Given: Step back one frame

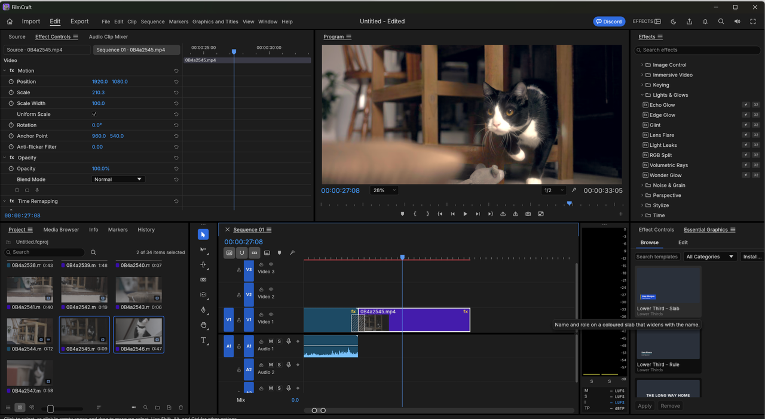Looking at the screenshot, I should 452,214.
